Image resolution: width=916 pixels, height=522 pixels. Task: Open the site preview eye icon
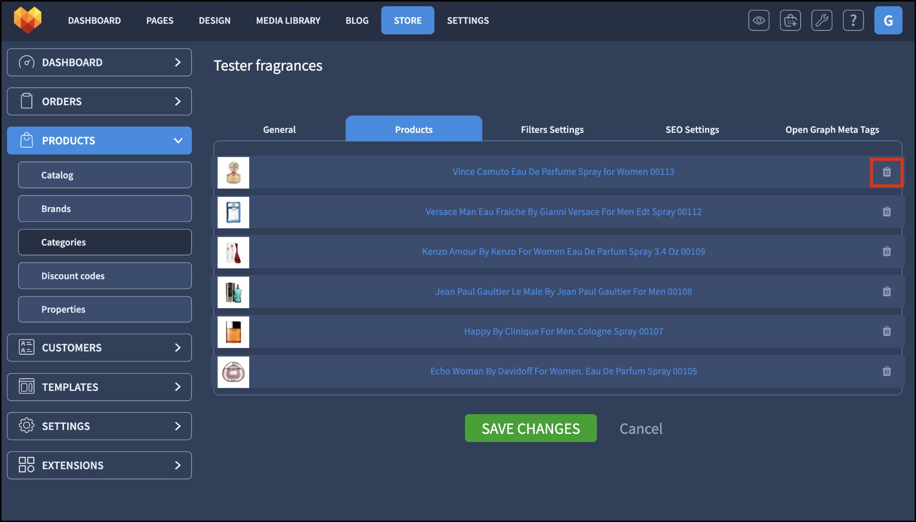point(759,20)
